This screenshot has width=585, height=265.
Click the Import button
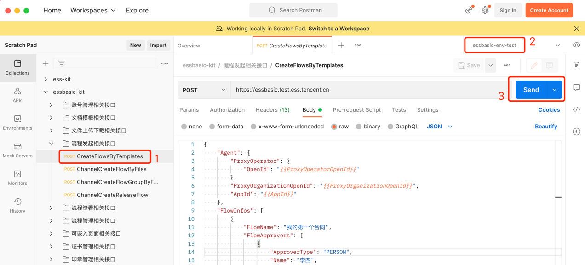[158, 45]
